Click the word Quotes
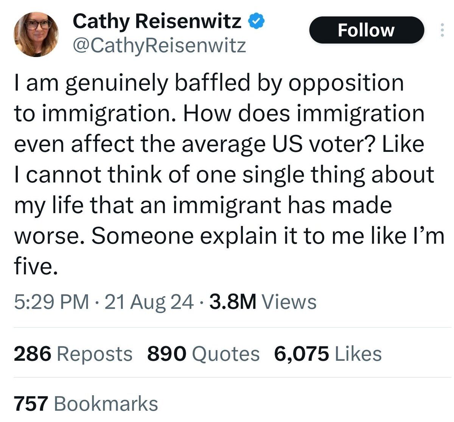Viewport: 454px width, 422px height. [x=226, y=354]
